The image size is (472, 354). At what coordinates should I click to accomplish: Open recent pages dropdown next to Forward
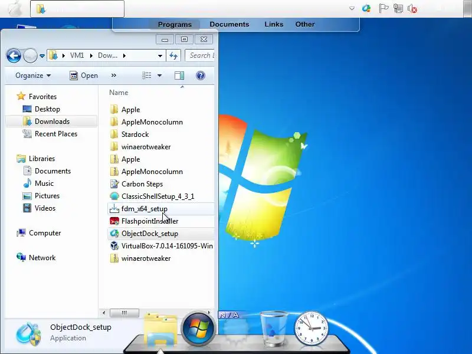pos(42,55)
